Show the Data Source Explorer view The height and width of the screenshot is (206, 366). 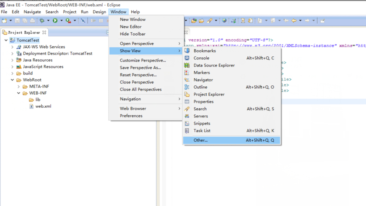(232, 65)
